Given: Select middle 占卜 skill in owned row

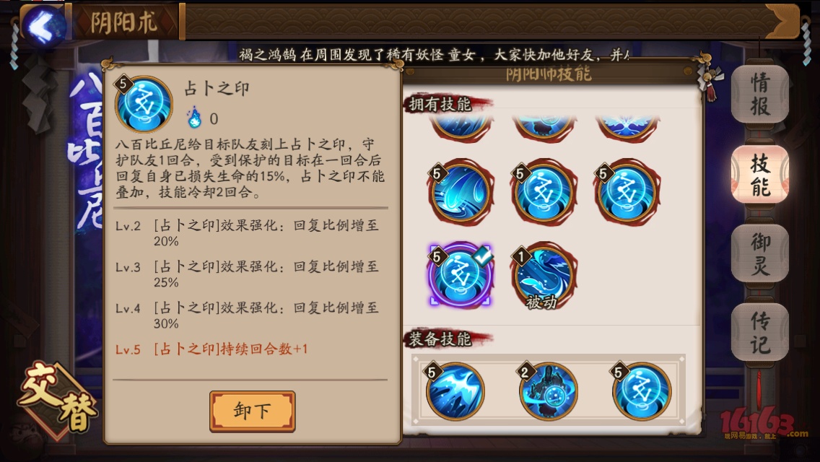Looking at the screenshot, I should (544, 193).
